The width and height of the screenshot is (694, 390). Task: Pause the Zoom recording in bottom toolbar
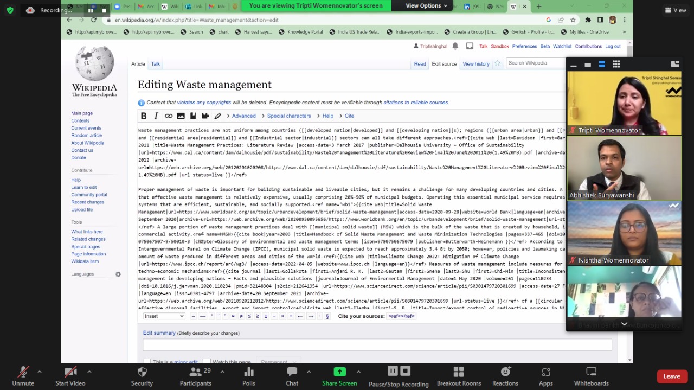click(x=393, y=371)
